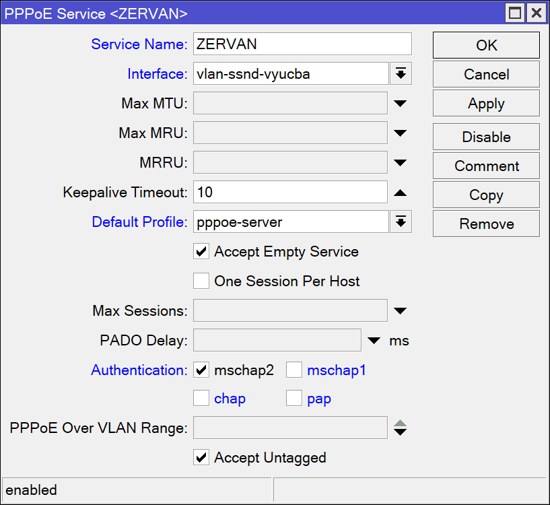Apply the PPPoE service changes
This screenshot has width=550, height=505.
click(x=485, y=103)
